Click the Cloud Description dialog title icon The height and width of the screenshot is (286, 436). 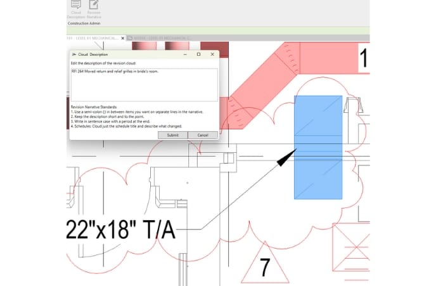click(75, 55)
